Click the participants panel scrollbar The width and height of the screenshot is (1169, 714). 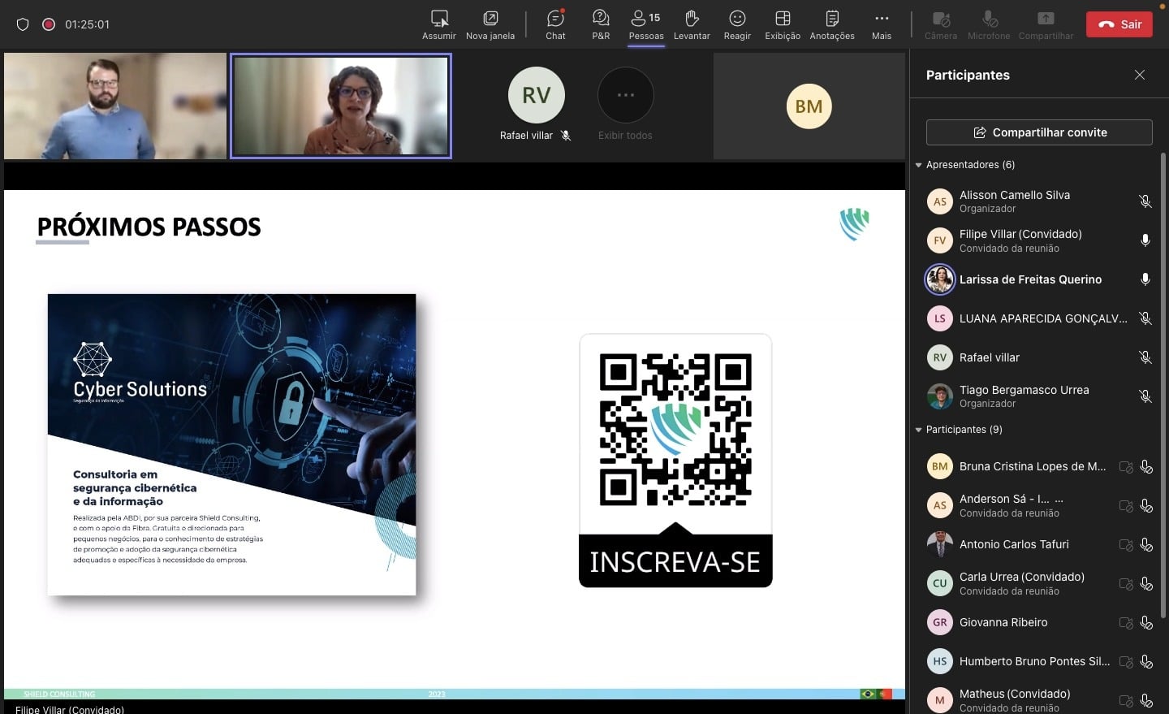pos(1163,386)
